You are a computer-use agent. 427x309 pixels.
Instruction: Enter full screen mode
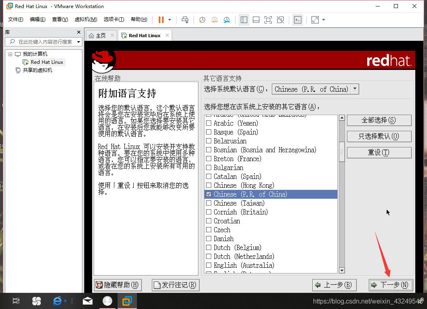point(268,20)
